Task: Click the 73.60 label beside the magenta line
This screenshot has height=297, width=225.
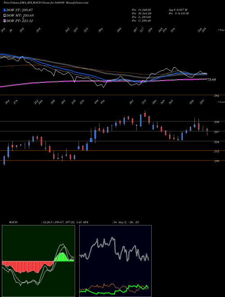Action: pos(211,80)
